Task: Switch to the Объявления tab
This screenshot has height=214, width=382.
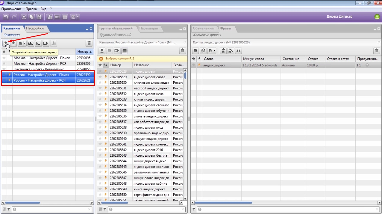Action: click(203, 28)
